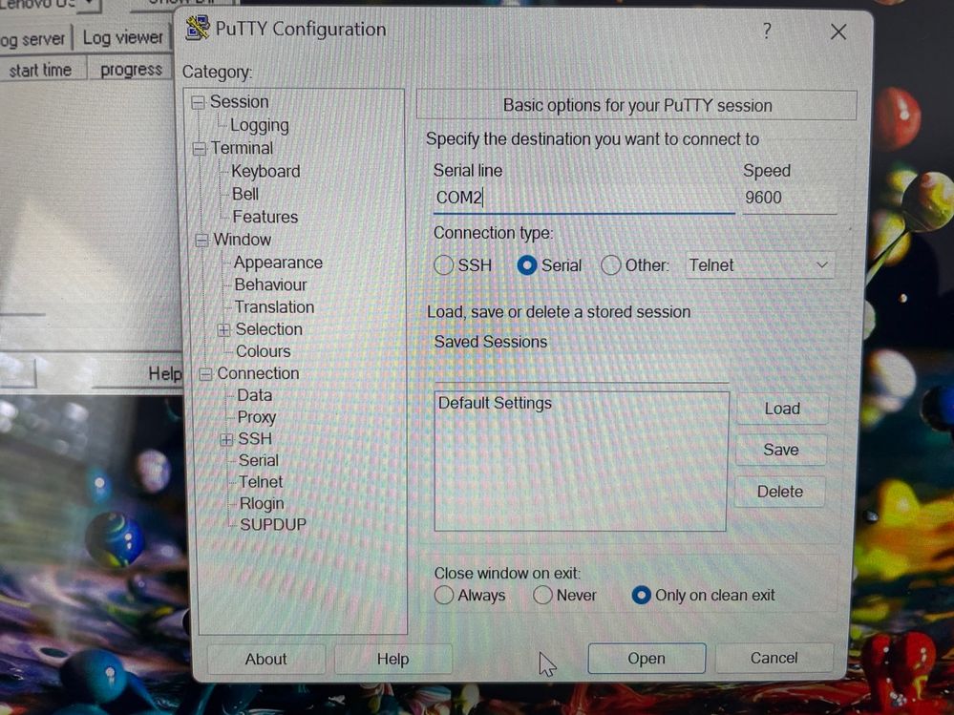Click the PuTTY icon in title bar
Viewport: 954px width, 715px height.
click(x=198, y=29)
